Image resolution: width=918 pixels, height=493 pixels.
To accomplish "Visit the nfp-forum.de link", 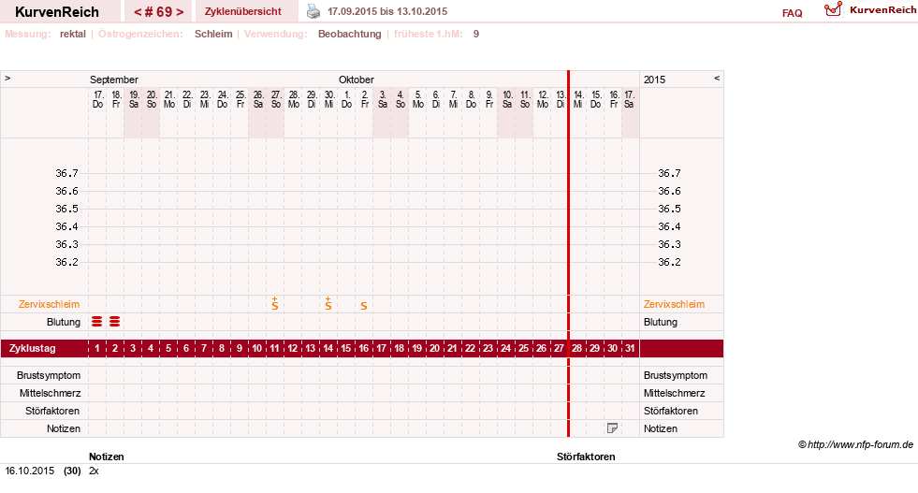I will (860, 444).
